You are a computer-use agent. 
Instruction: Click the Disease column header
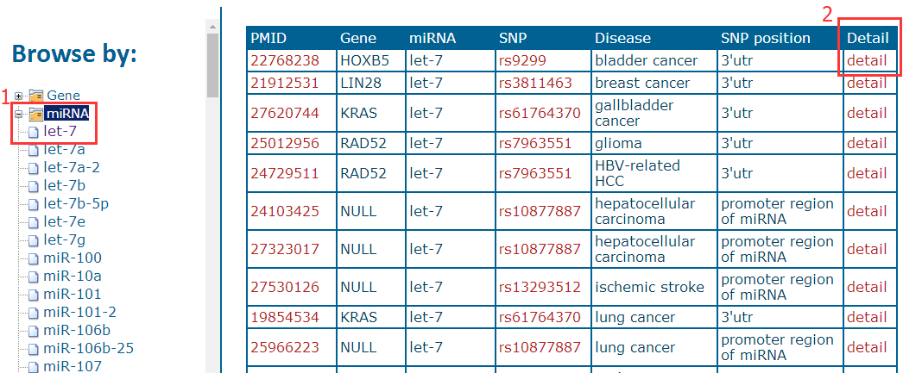(x=622, y=38)
